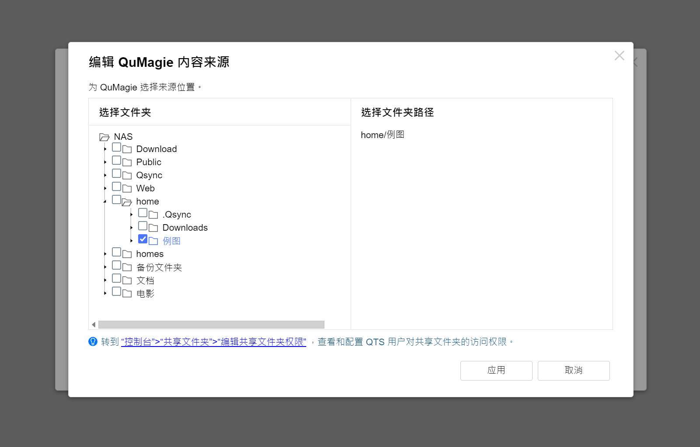
Task: Close the QuMagie content source dialog
Action: click(619, 55)
